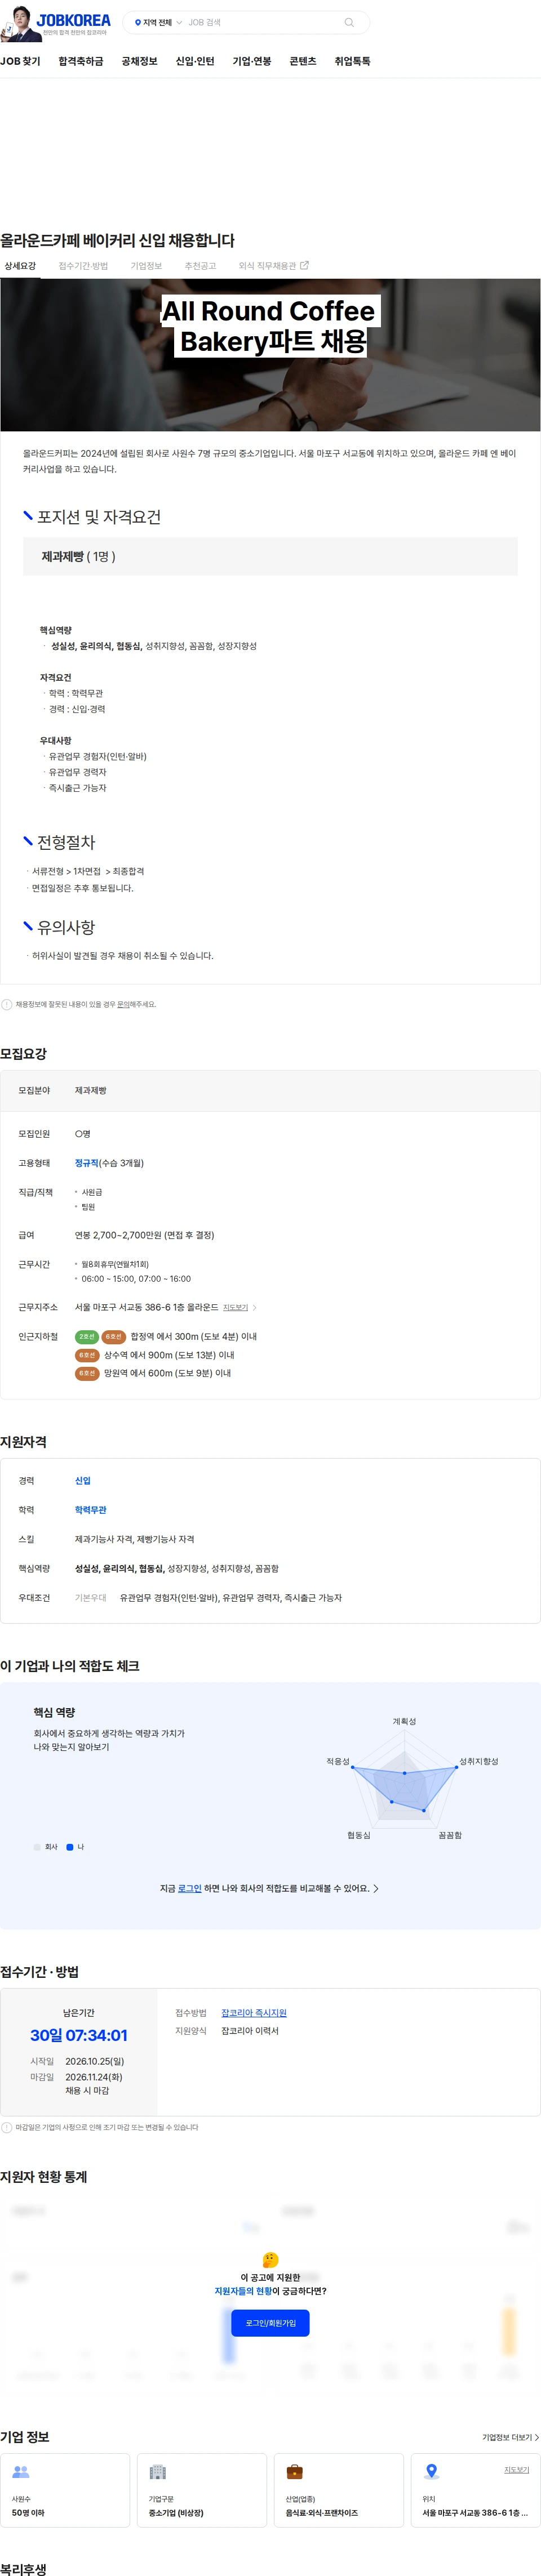Click the 로그인 link in 적합도 section

point(189,1889)
